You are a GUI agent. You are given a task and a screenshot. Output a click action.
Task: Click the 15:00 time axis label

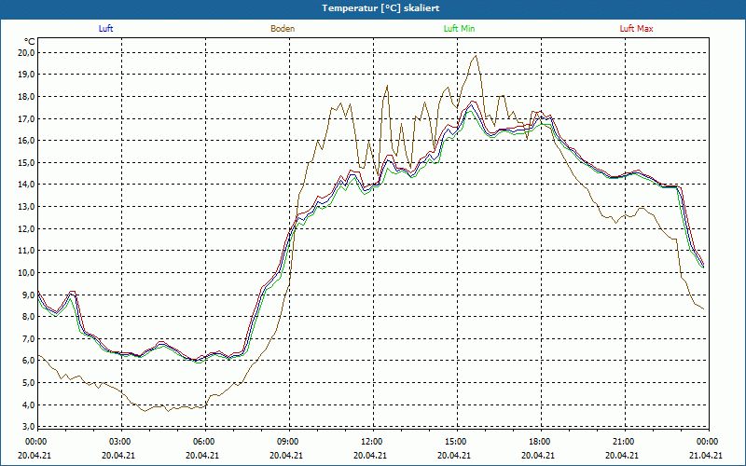(457, 442)
